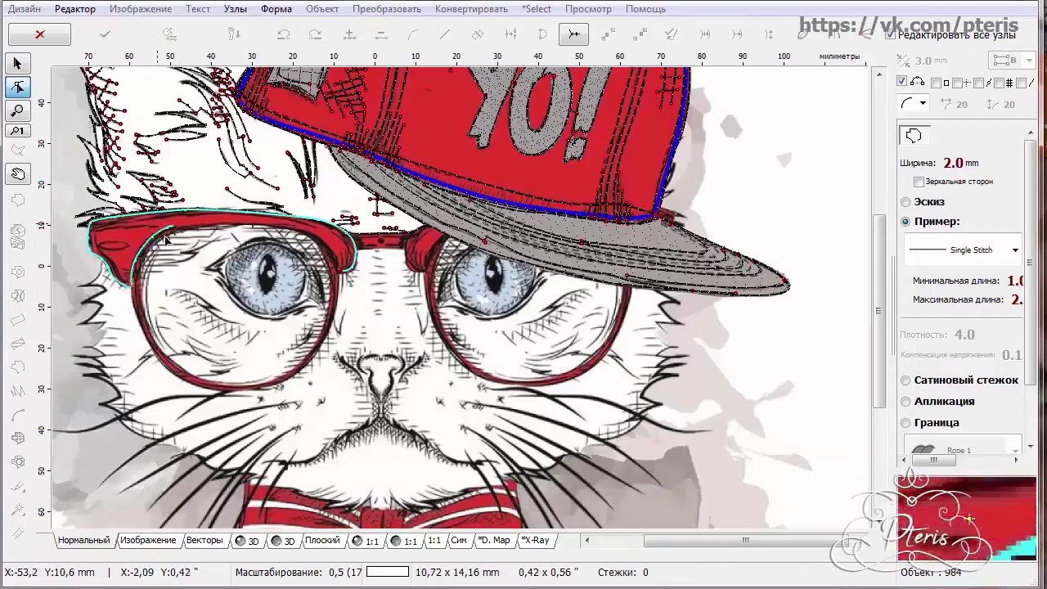The width and height of the screenshot is (1047, 589).
Task: Click the zigzag stitch tool in left toolbar
Action: click(x=17, y=391)
